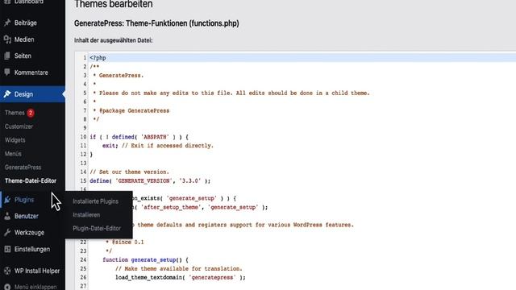Click the 'Themes bearbeiten' page heading

pos(113,4)
